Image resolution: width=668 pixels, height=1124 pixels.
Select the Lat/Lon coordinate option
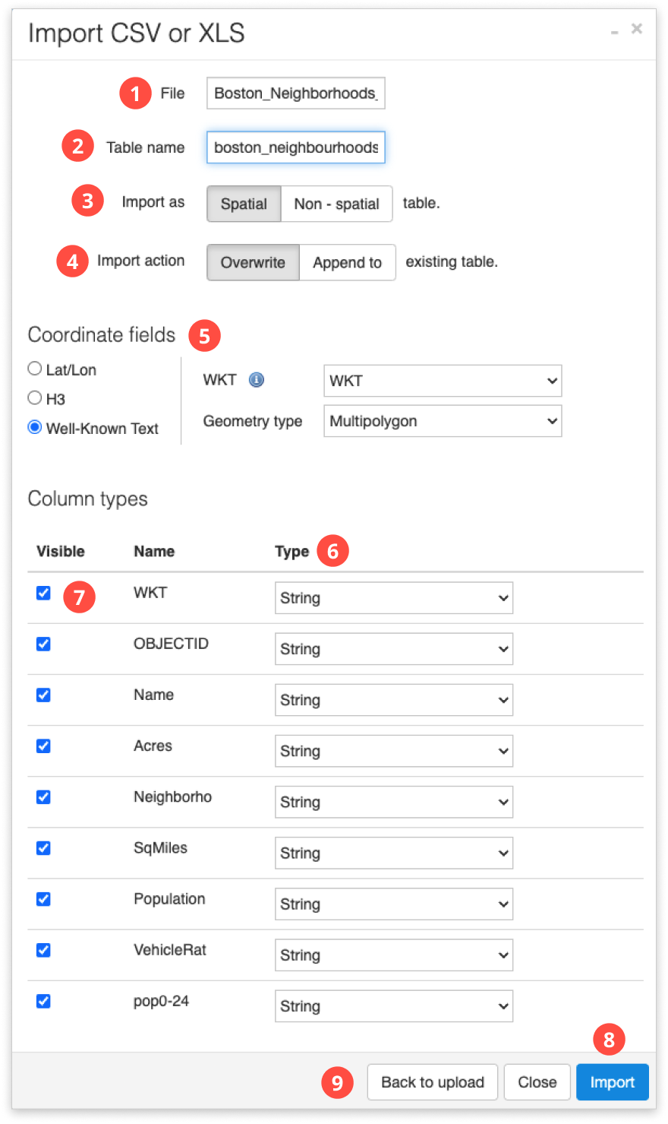pos(34,369)
